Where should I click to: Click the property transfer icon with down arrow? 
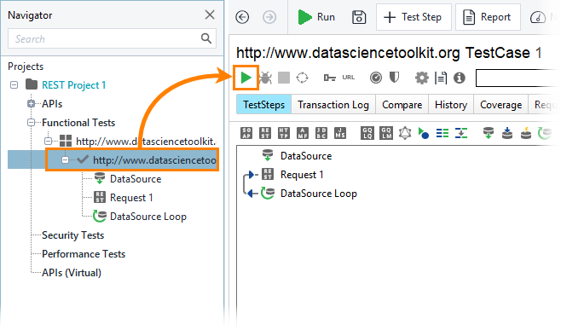(461, 133)
